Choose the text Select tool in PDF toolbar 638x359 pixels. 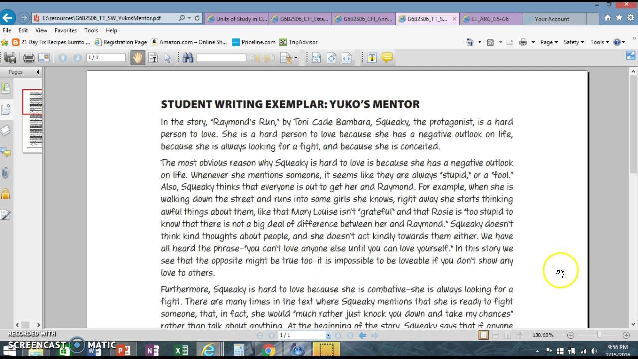153,58
